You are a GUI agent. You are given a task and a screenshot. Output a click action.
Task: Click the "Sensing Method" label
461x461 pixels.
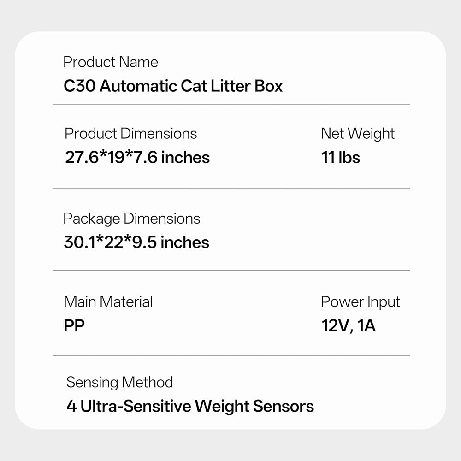tap(119, 382)
